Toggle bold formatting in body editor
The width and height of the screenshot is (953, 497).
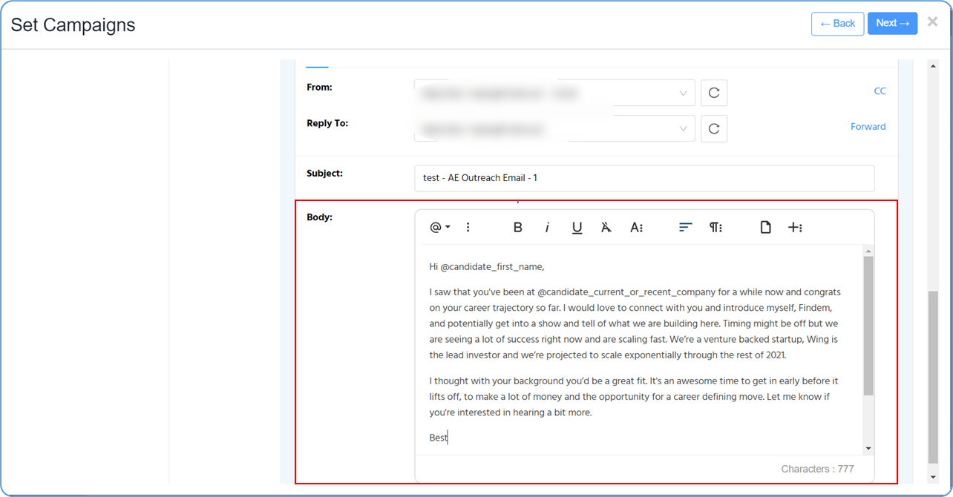coord(518,228)
